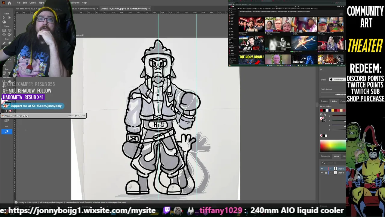385x217 pixels.
Task: Switch to the Comments panel tab
Action: coord(325,156)
